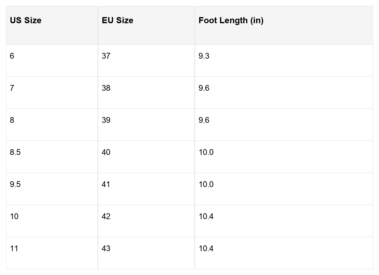Click the US size 11 cell
Screen dimensions: 379x275
14,248
